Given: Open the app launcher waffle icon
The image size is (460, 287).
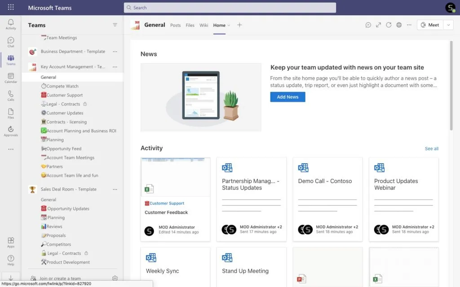Looking at the screenshot, I should [x=11, y=7].
